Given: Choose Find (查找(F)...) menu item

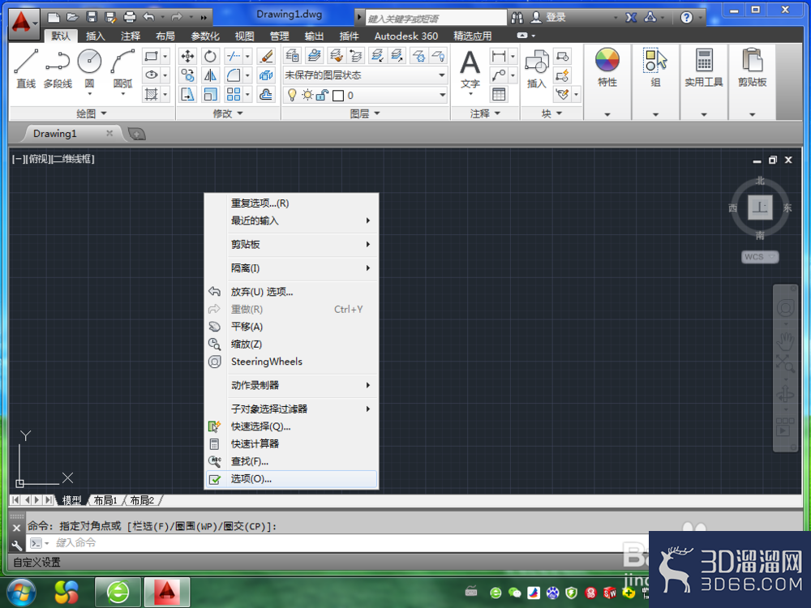Looking at the screenshot, I should 292,461.
